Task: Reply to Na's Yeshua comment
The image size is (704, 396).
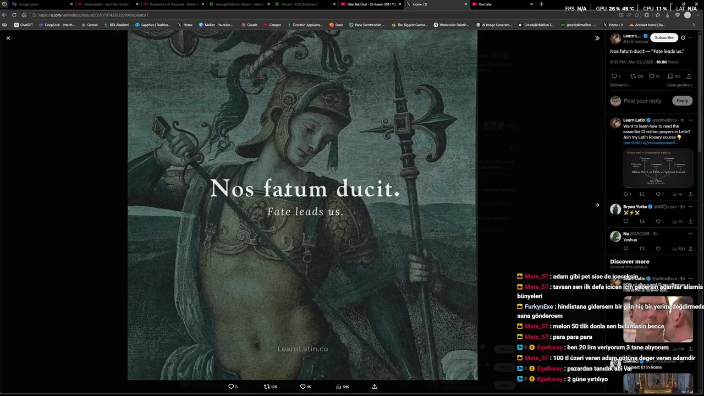Action: (625, 249)
